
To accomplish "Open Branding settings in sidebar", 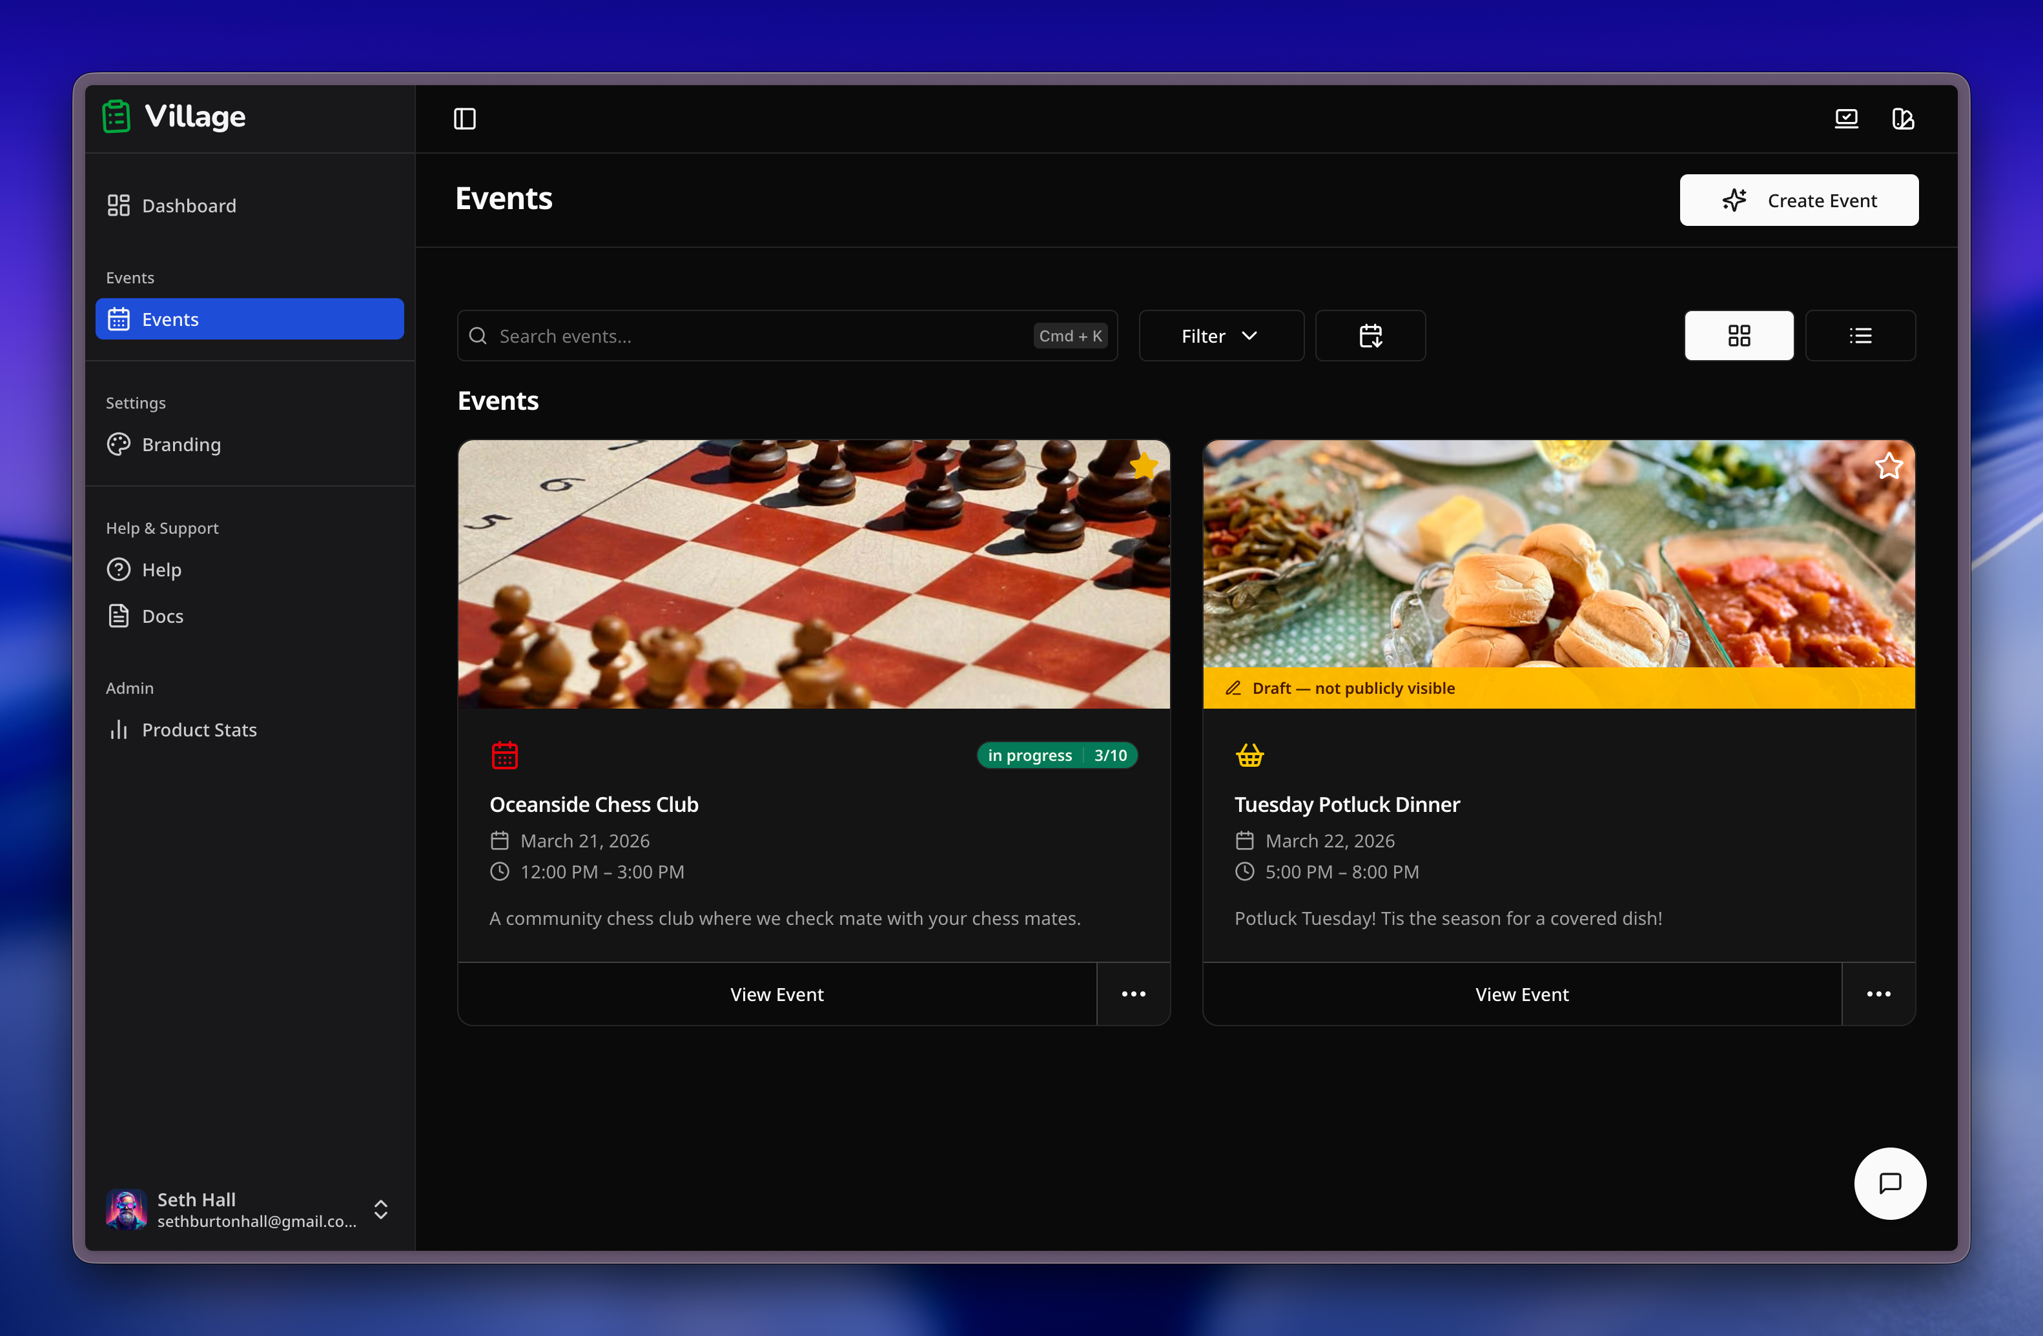I will (x=181, y=445).
